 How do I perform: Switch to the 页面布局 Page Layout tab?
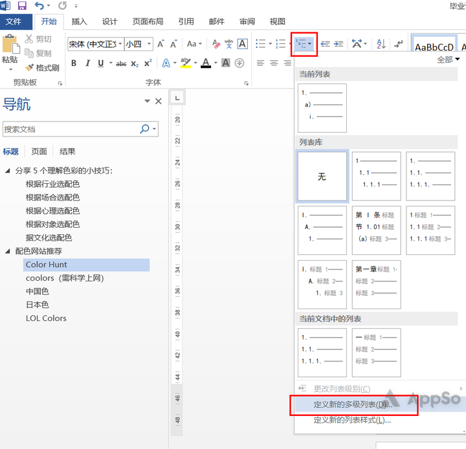(x=148, y=21)
